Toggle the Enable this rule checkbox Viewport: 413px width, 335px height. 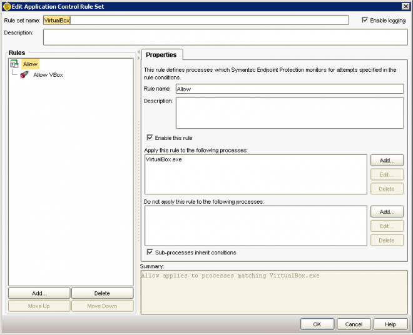coord(150,137)
